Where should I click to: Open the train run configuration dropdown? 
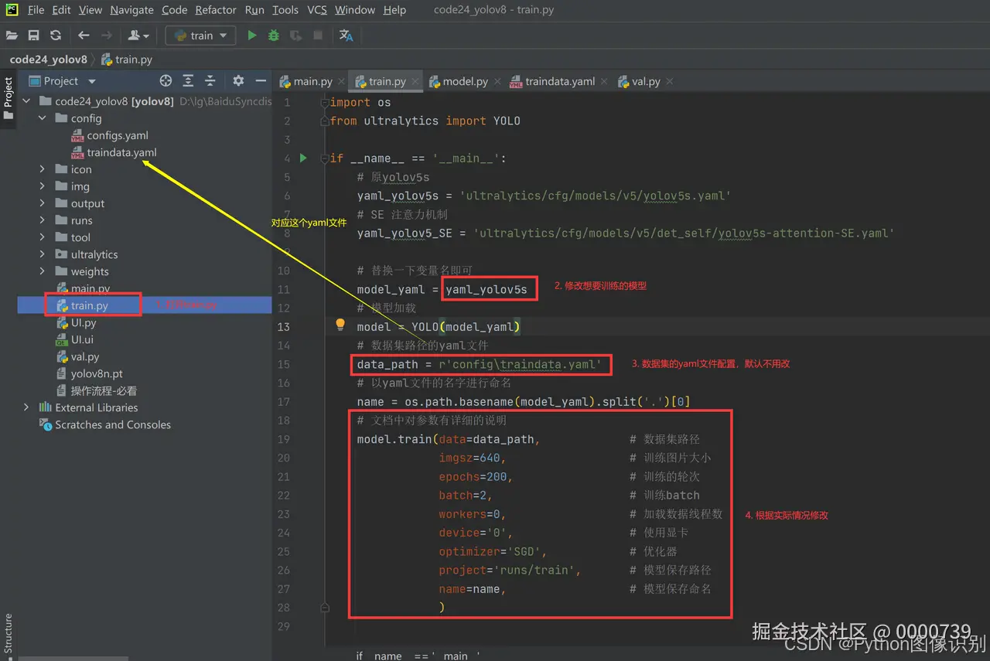point(200,36)
